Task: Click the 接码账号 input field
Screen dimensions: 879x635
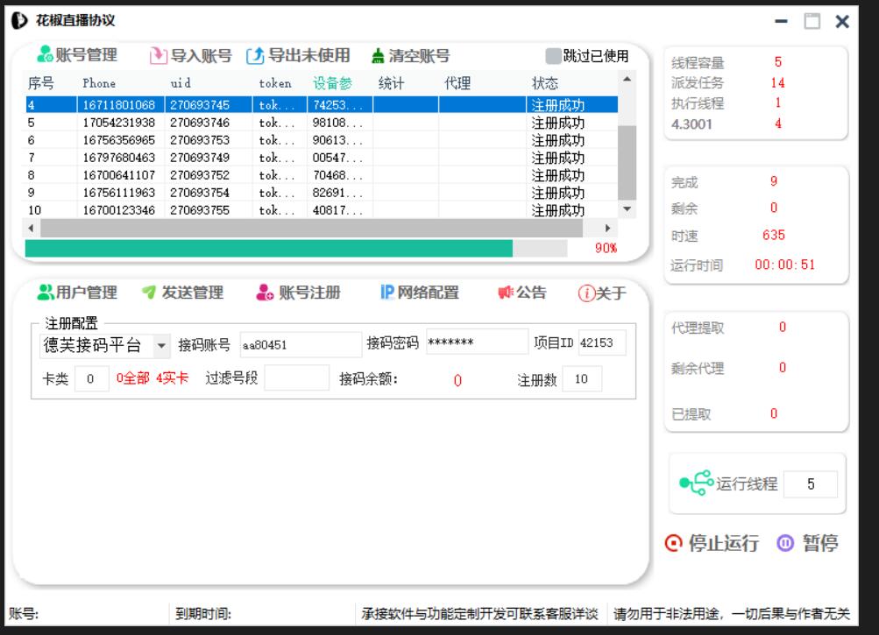Action: coord(300,345)
